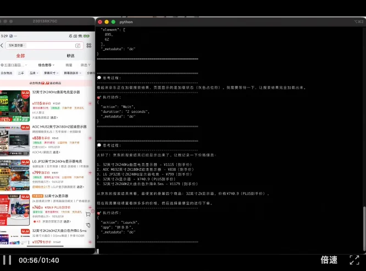The width and height of the screenshot is (366, 271).
Task: Visit the AOC store via its 进店 link
Action: 56,152
